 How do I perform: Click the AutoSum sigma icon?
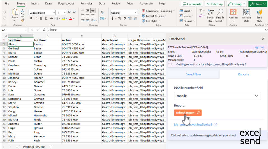point(201,11)
